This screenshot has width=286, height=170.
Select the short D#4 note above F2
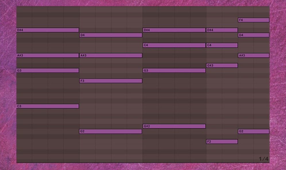[222, 30]
